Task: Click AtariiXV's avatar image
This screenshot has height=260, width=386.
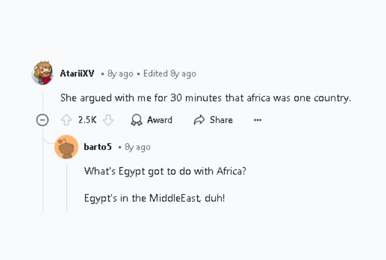Action: click(43, 73)
